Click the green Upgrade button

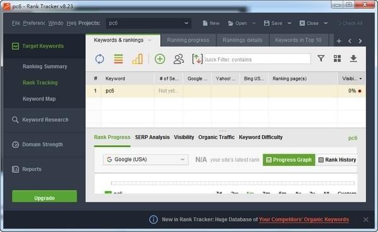45,196
